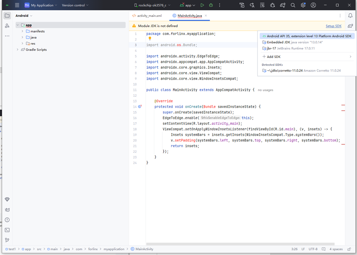Click the myapplication breadcrumb
357x255 pixels.
(x=114, y=249)
